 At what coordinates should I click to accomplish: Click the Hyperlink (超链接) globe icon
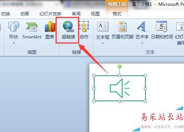pos(68,26)
